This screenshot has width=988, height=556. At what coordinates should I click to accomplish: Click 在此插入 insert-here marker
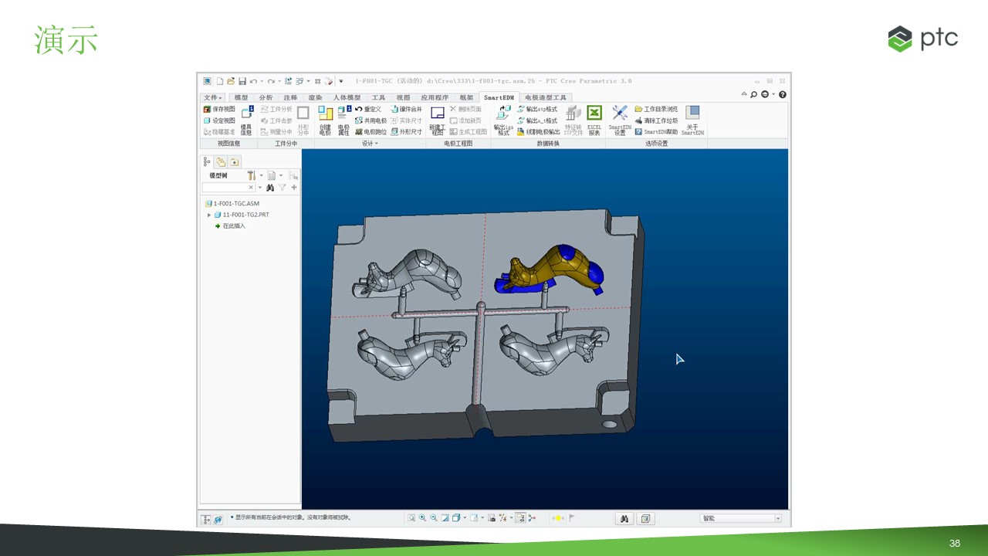tap(229, 226)
